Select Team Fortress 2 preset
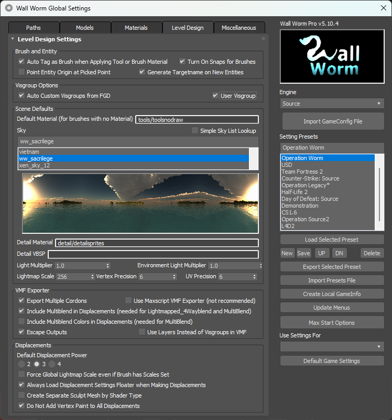This screenshot has height=420, width=392. pos(328,172)
